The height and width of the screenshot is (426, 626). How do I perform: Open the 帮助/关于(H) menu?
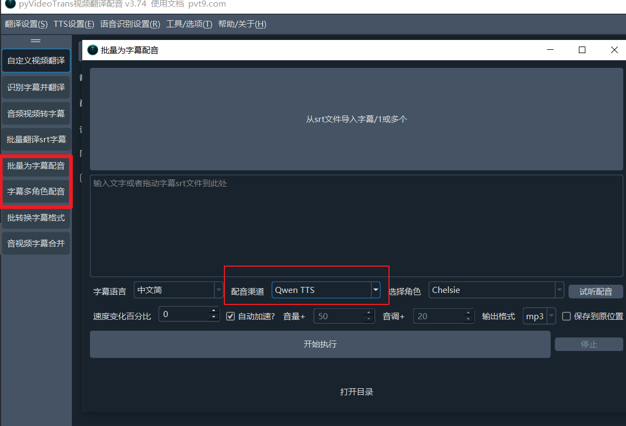click(242, 24)
